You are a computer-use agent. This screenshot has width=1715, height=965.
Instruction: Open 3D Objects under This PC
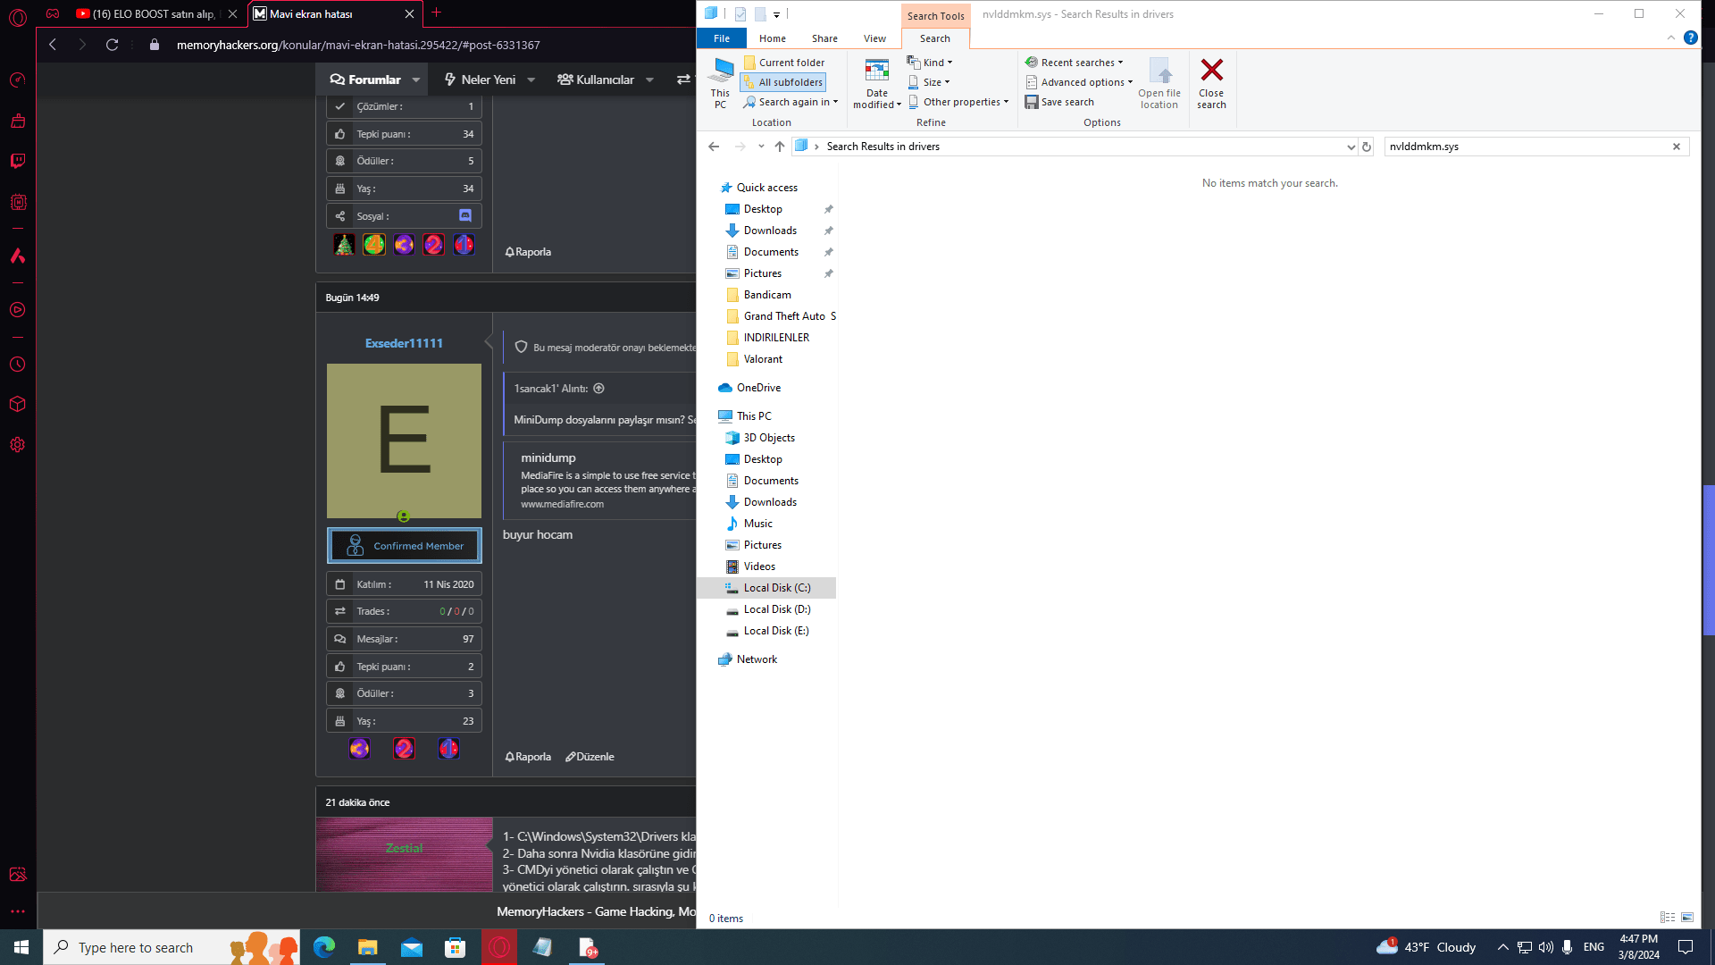pos(768,438)
